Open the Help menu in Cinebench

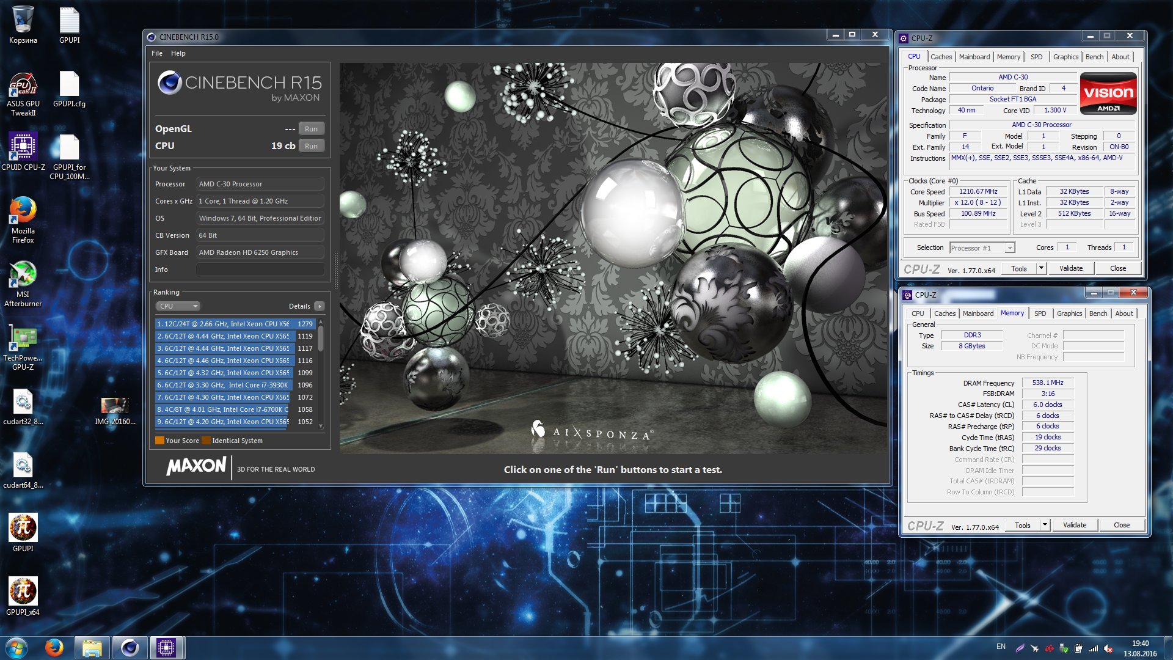pyautogui.click(x=178, y=53)
